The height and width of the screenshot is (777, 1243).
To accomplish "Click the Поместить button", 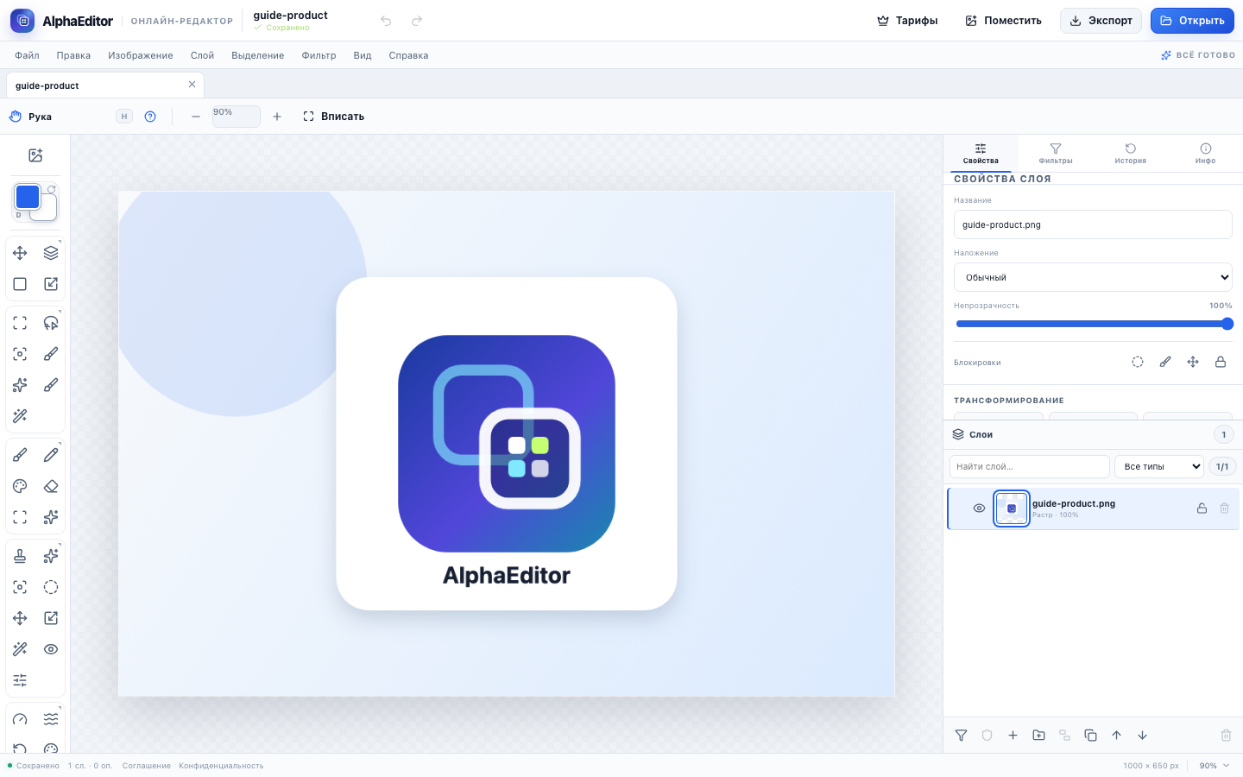I will tap(1004, 21).
